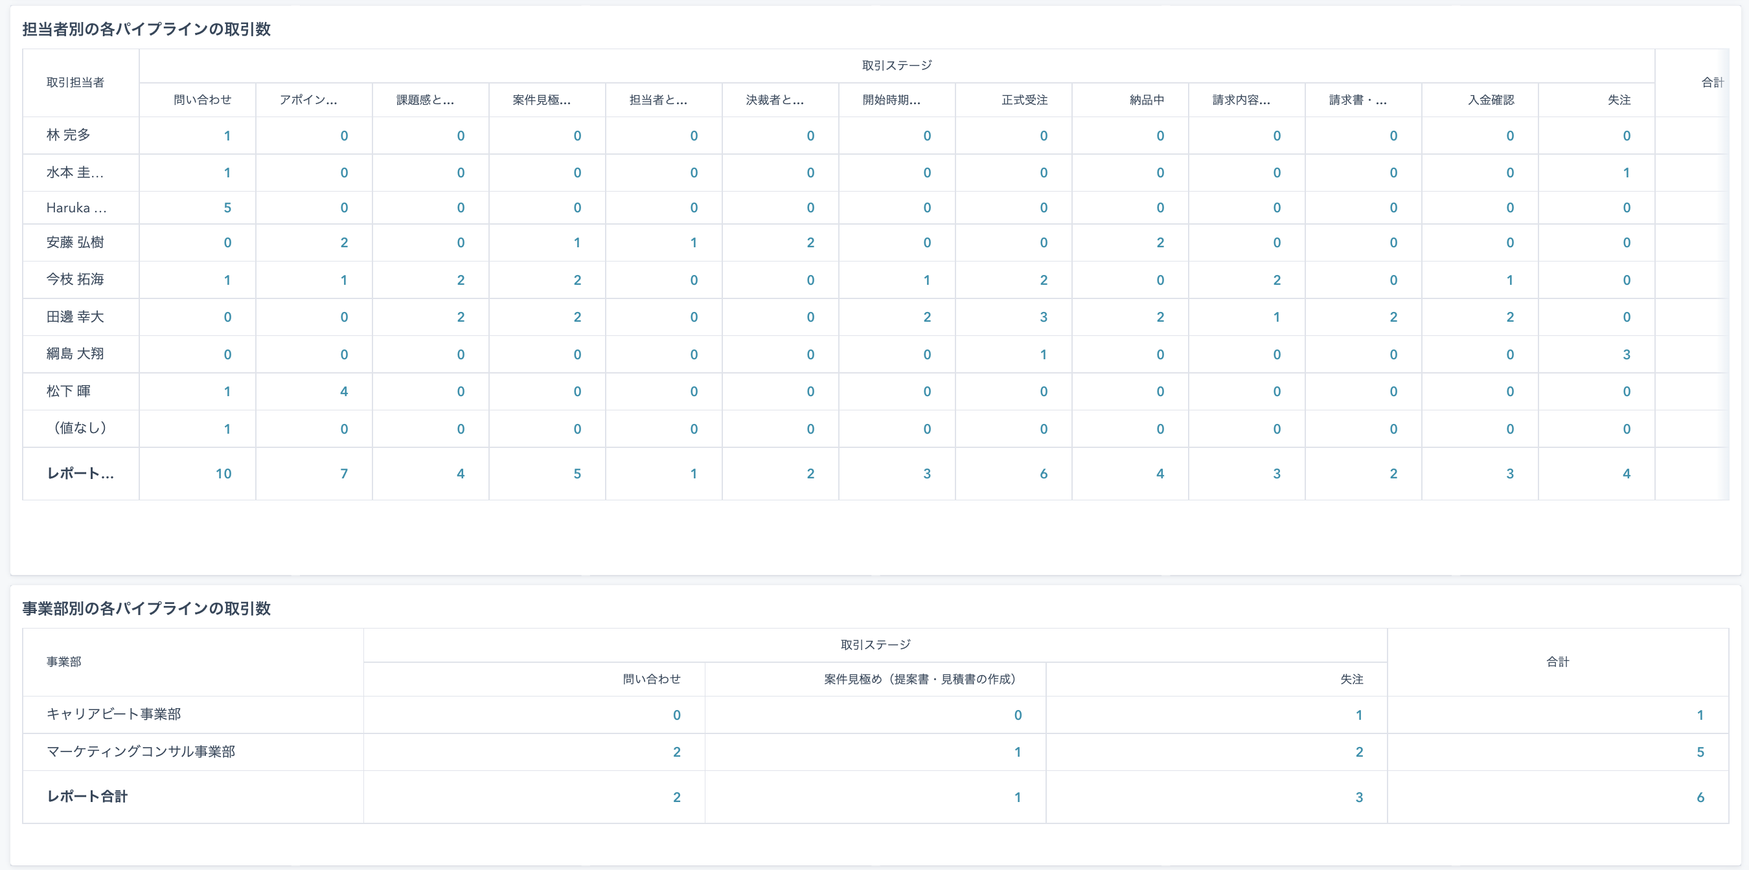Image resolution: width=1749 pixels, height=870 pixels.
Task: Click the レポート合計 row label
Action: coord(87,796)
